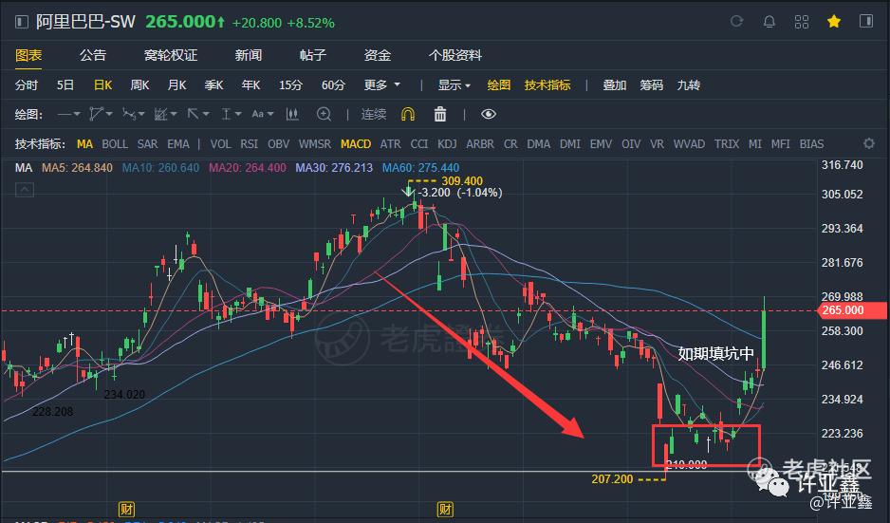The image size is (890, 523).
Task: Enable the WMSR indicator
Action: tap(314, 144)
